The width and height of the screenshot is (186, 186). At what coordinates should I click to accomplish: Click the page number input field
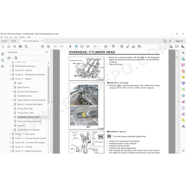click(x=55, y=47)
